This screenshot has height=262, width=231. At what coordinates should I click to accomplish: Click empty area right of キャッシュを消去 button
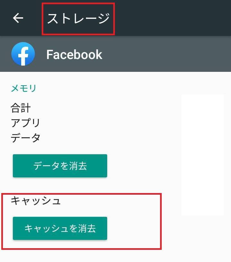pos(134,228)
